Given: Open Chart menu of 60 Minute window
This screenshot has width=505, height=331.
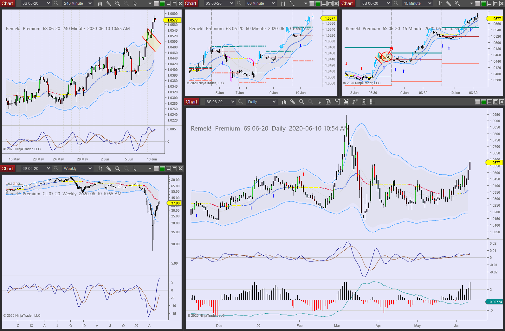Looking at the screenshot, I should (191, 3).
